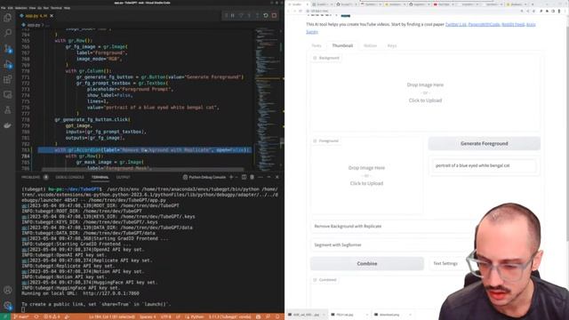Click the Background image upload area

425,92
